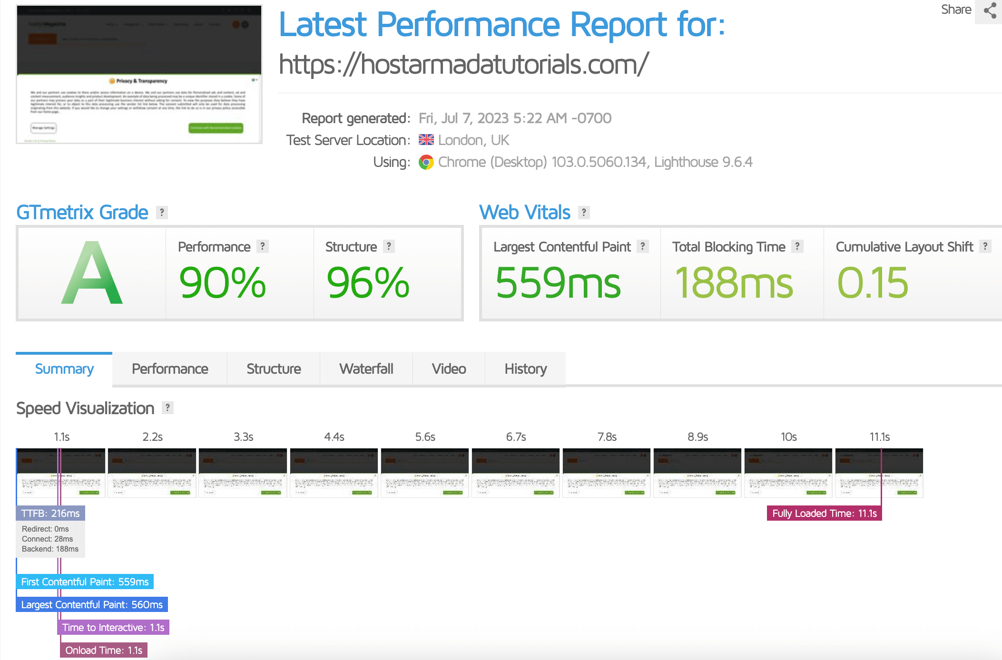Click the 90% Performance score
The image size is (1002, 660).
click(222, 283)
